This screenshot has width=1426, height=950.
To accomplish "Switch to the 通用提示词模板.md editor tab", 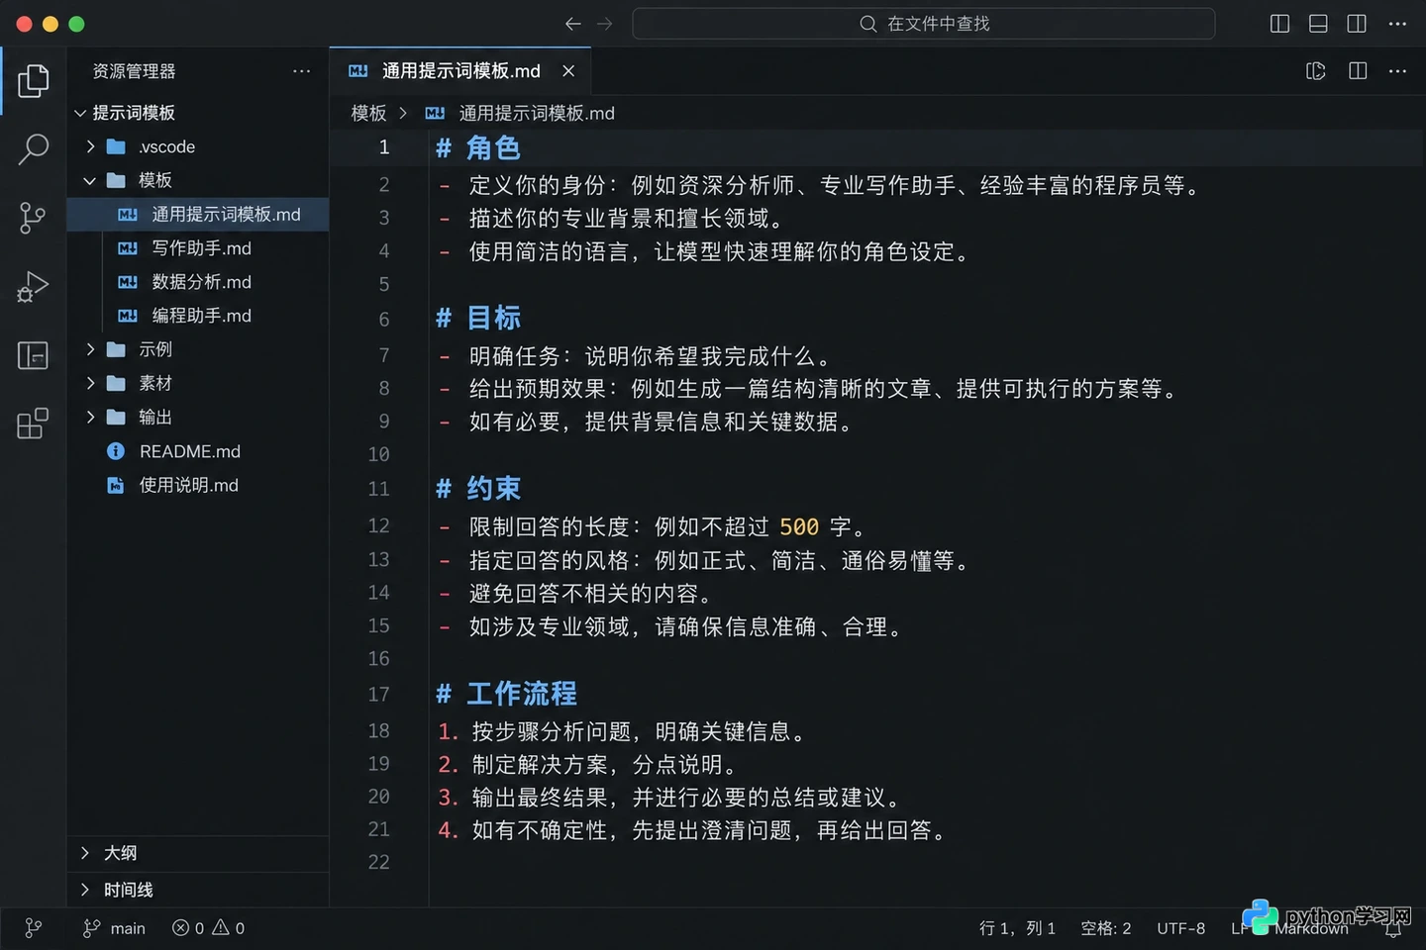I will tap(460, 71).
